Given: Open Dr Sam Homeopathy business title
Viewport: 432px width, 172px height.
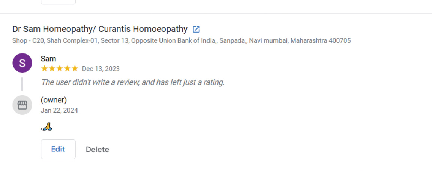Looking at the screenshot, I should [100, 29].
